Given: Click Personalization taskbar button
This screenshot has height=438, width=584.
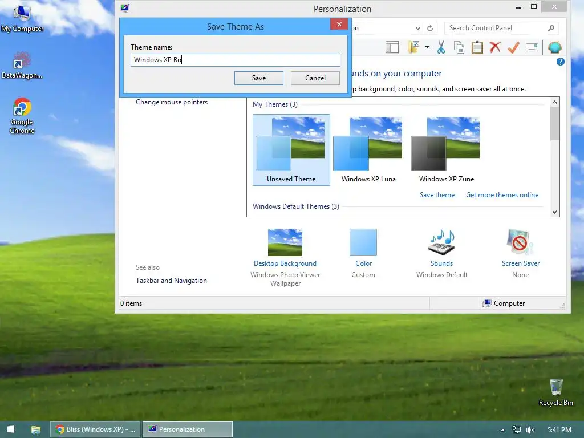Looking at the screenshot, I should tap(188, 429).
